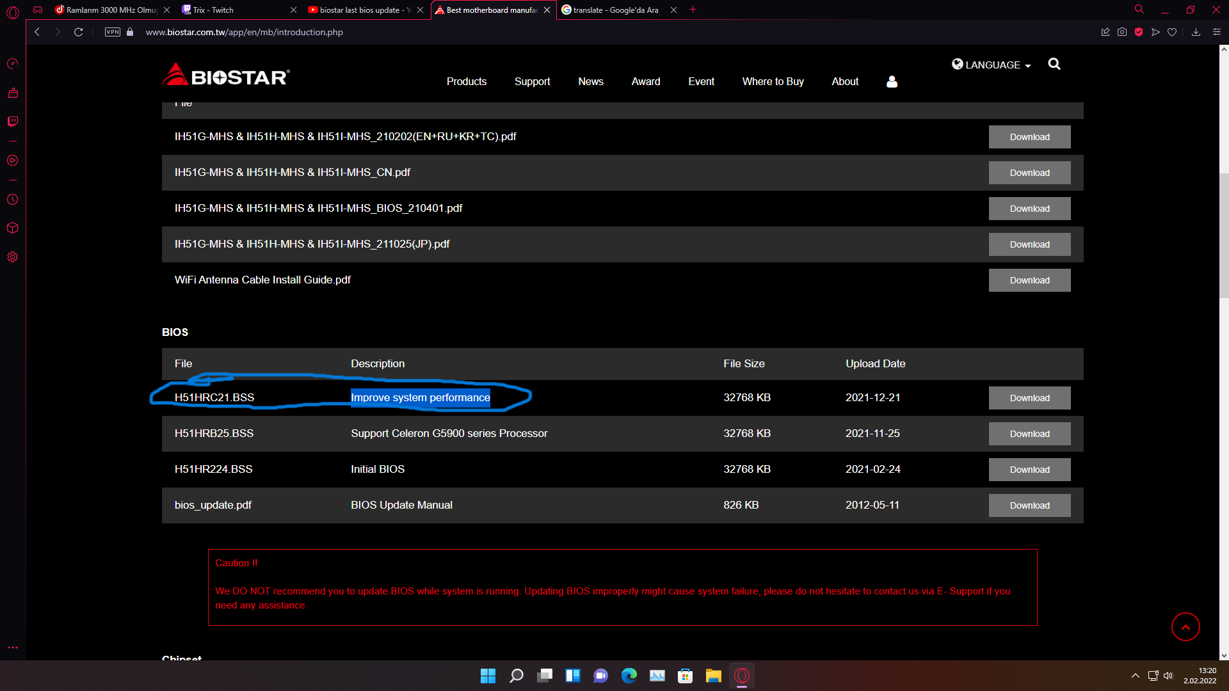
Task: Download the WiFi Antenna Cable Install Guide
Action: pos(1029,280)
